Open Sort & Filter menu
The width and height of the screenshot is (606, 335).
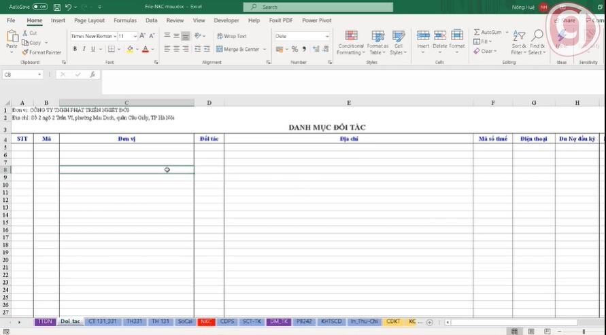pos(519,42)
